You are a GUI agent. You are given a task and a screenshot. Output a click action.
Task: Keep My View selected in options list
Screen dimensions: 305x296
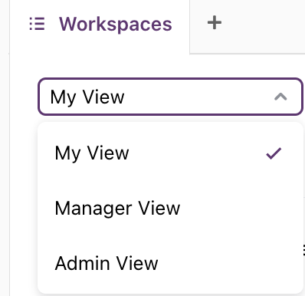click(170, 153)
